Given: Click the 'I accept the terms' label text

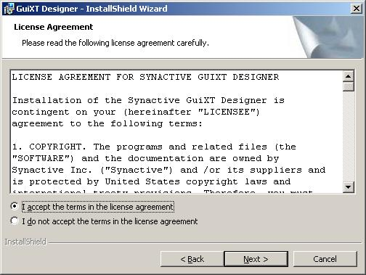Looking at the screenshot, I should pyautogui.click(x=98, y=207).
